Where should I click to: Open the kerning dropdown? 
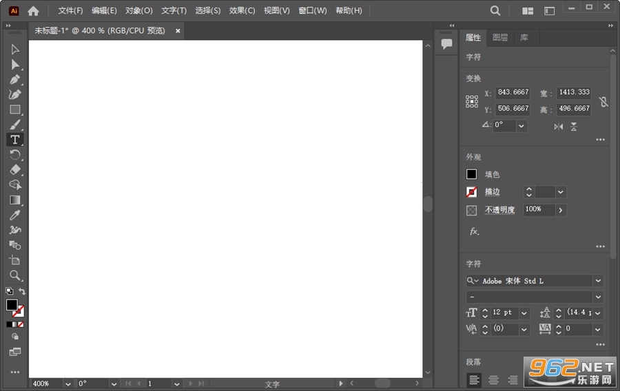click(x=524, y=329)
